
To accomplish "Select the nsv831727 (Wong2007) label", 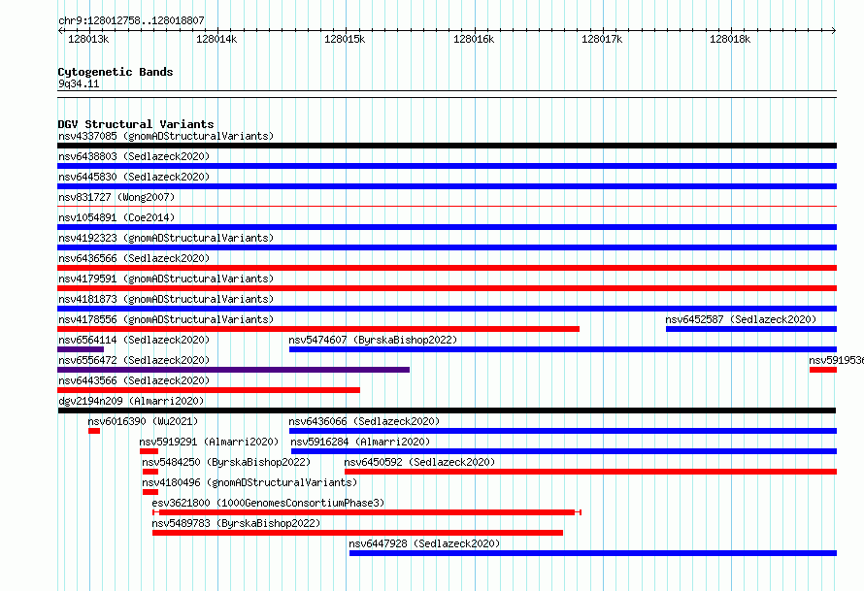I will (116, 197).
